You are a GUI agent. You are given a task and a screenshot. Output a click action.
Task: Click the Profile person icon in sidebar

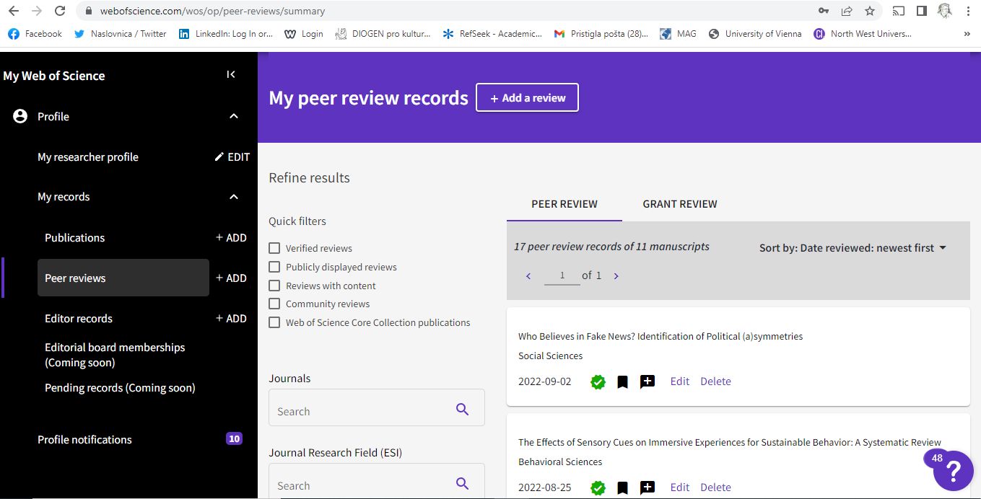[x=20, y=116]
